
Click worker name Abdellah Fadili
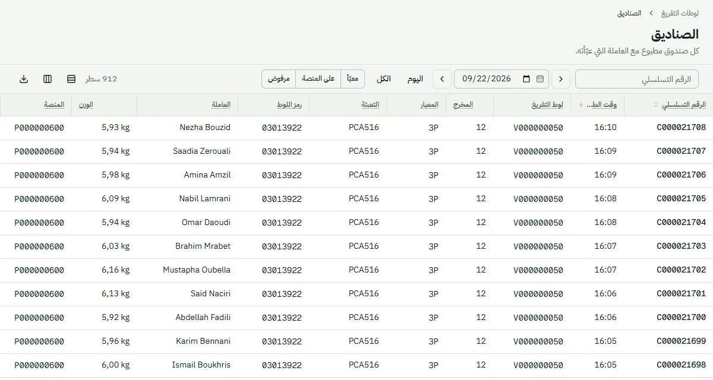pyautogui.click(x=203, y=318)
